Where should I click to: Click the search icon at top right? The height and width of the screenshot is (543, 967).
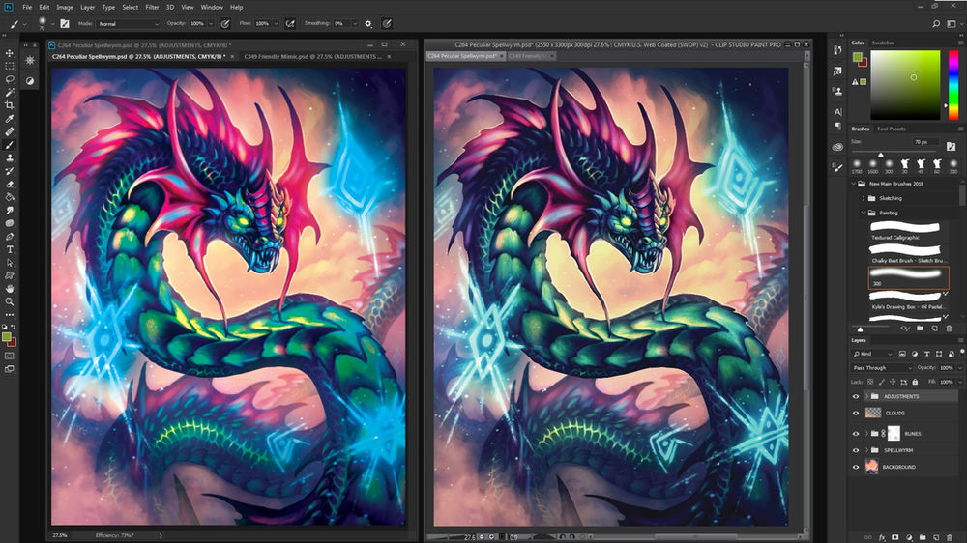coord(936,23)
